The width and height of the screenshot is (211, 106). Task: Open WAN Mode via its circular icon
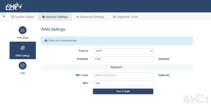pos(22,30)
